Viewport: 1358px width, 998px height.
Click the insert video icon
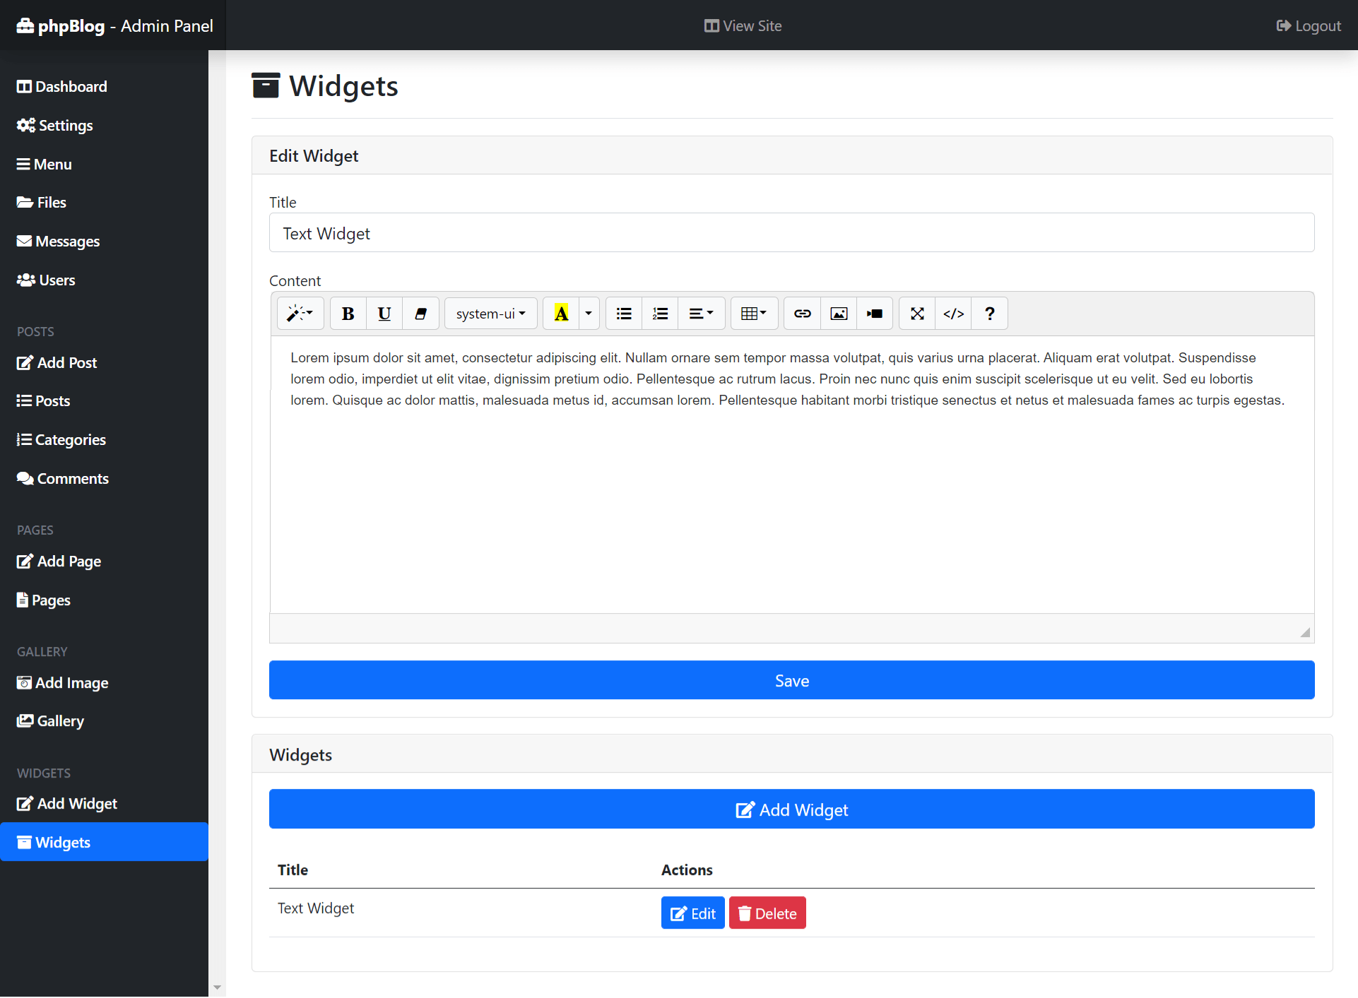875,314
